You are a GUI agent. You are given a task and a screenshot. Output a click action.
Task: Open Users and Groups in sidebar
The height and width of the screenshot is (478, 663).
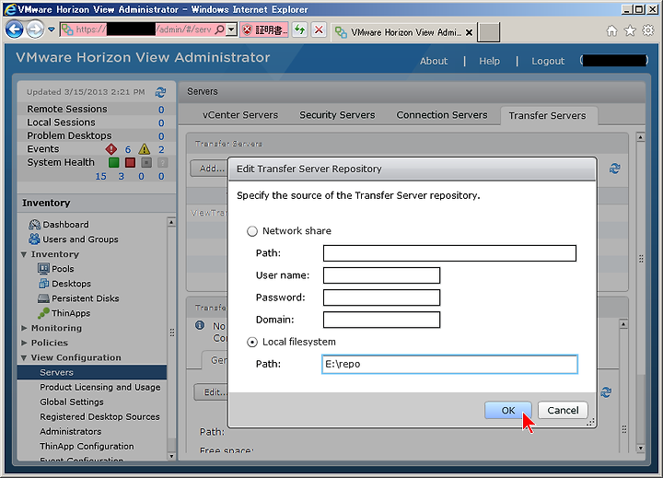click(x=80, y=239)
